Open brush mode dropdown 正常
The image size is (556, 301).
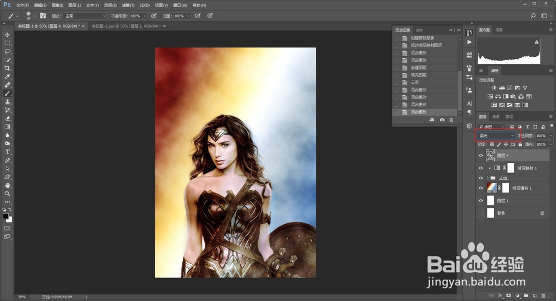[x=85, y=16]
